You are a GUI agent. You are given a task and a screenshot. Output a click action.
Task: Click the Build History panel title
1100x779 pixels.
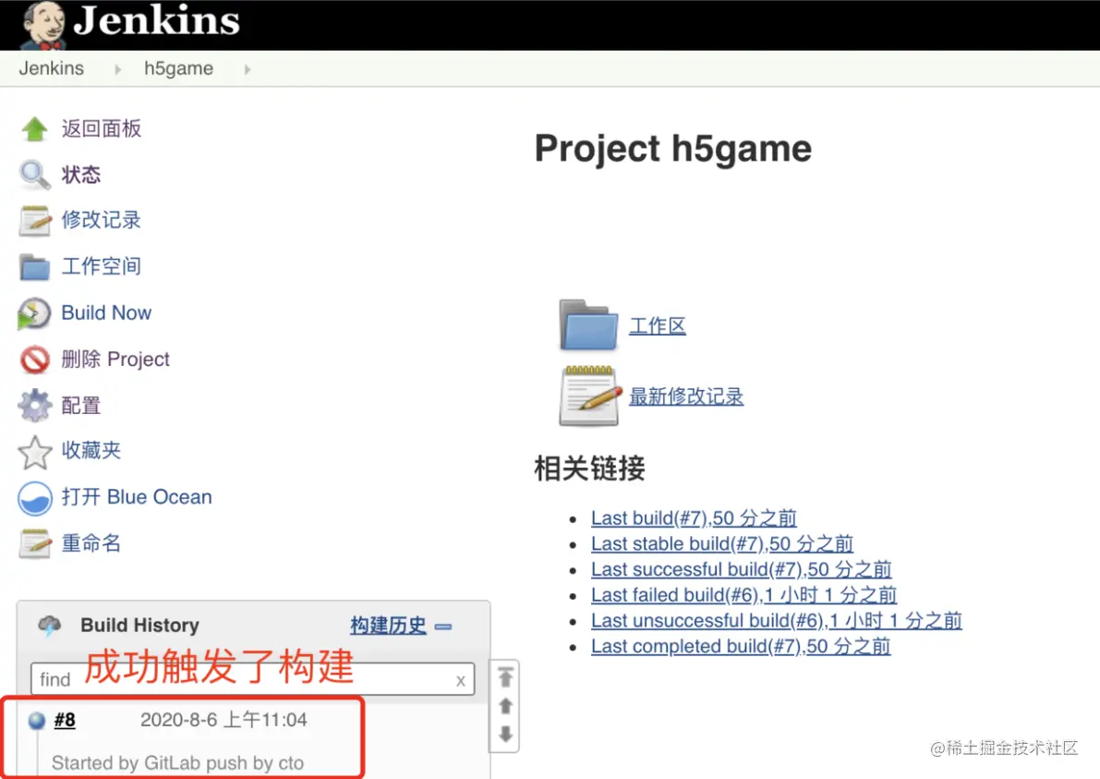click(x=139, y=626)
